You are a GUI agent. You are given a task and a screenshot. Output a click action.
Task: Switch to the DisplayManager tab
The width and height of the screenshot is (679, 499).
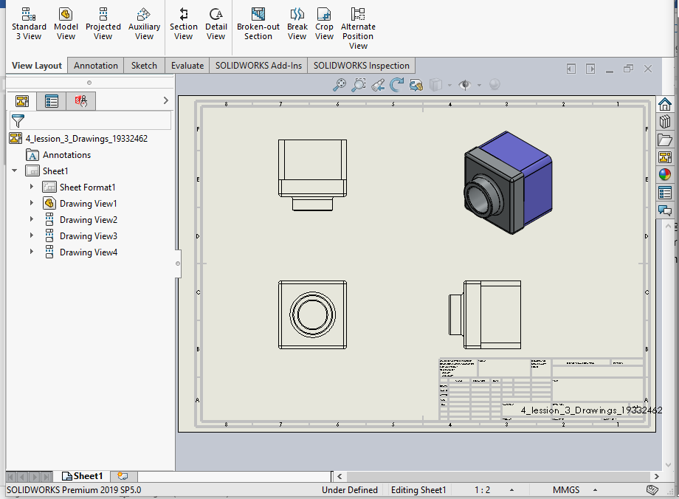click(51, 100)
